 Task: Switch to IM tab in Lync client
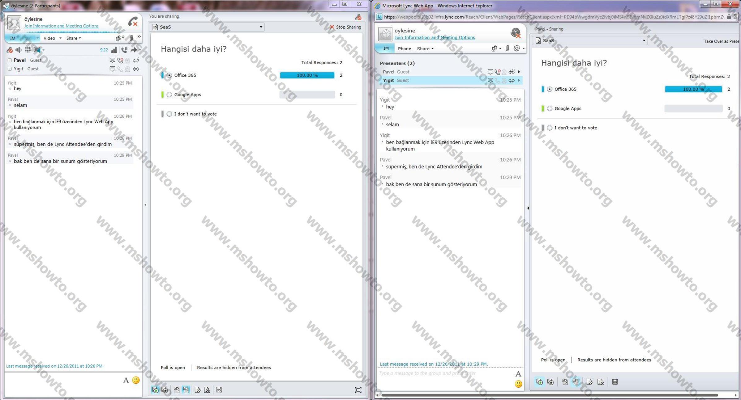[x=13, y=38]
